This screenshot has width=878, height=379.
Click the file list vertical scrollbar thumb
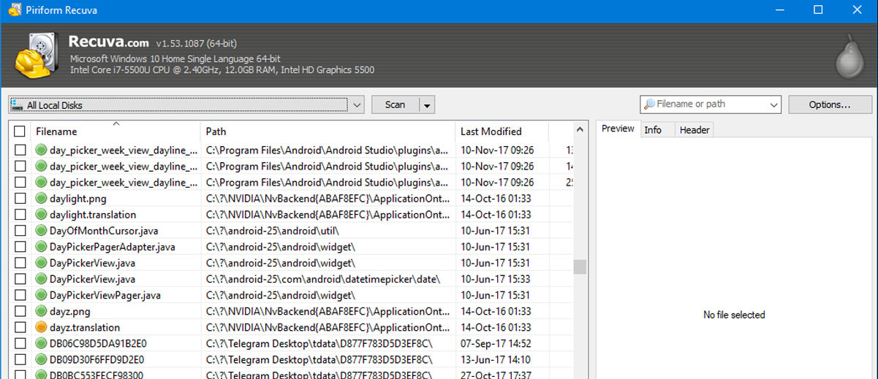[580, 267]
